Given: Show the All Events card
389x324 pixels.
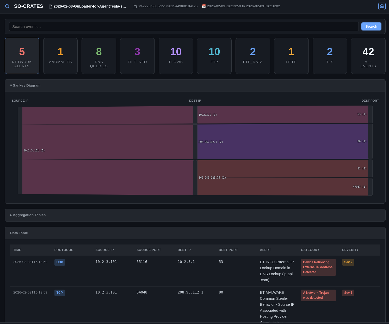Looking at the screenshot, I should pyautogui.click(x=368, y=56).
